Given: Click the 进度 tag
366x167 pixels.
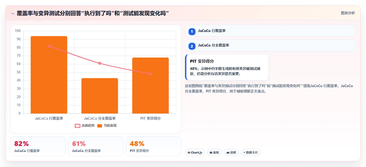Looking at the screenshot, I should [231, 152].
